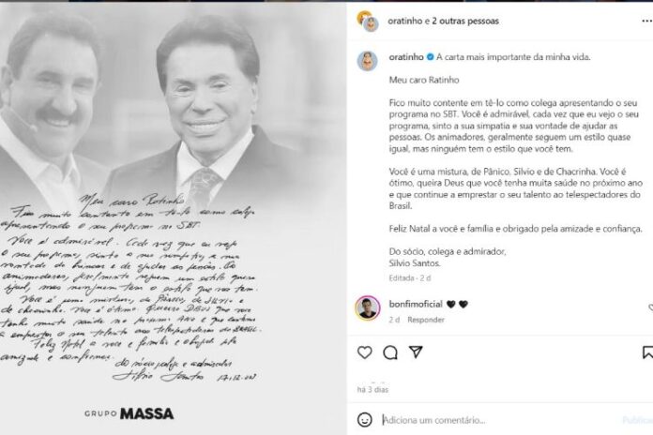Screen dimensions: 653x435
Task: Open stacked avatars in post header
Action: [x=368, y=22]
